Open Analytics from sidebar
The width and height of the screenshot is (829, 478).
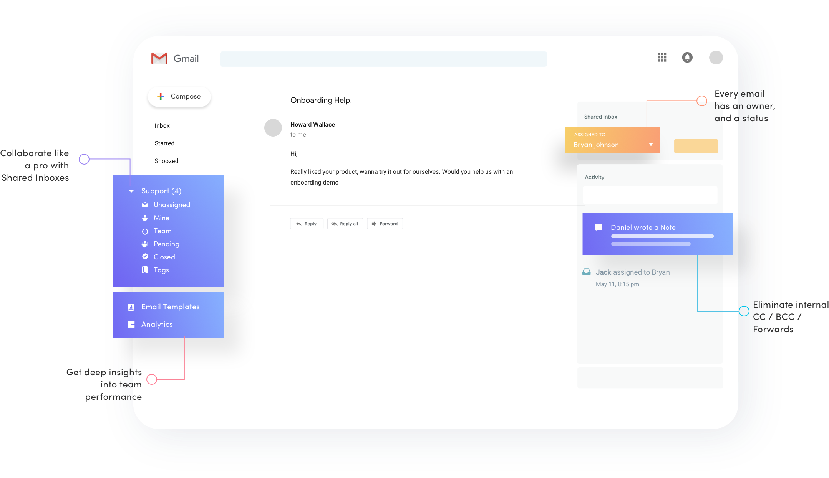click(157, 325)
